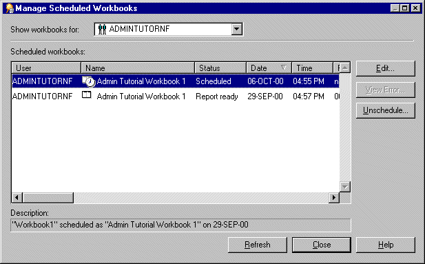Sort list by Status column header

pos(220,68)
